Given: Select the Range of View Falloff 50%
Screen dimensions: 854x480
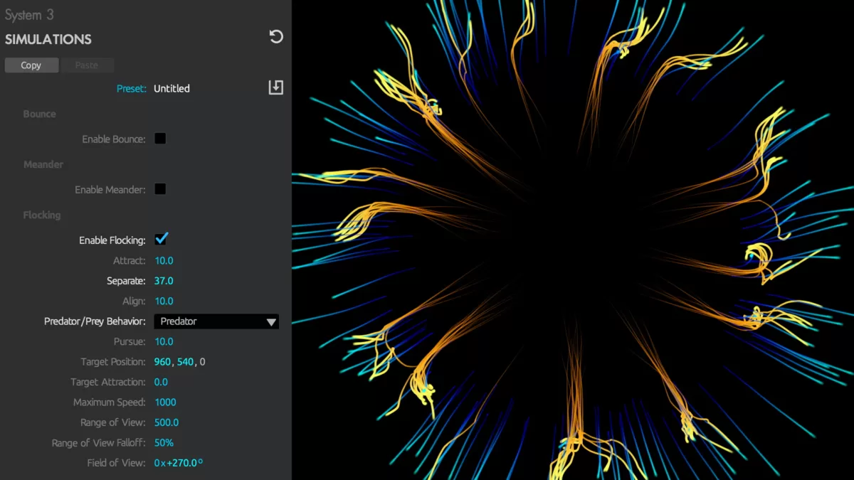Looking at the screenshot, I should point(164,442).
